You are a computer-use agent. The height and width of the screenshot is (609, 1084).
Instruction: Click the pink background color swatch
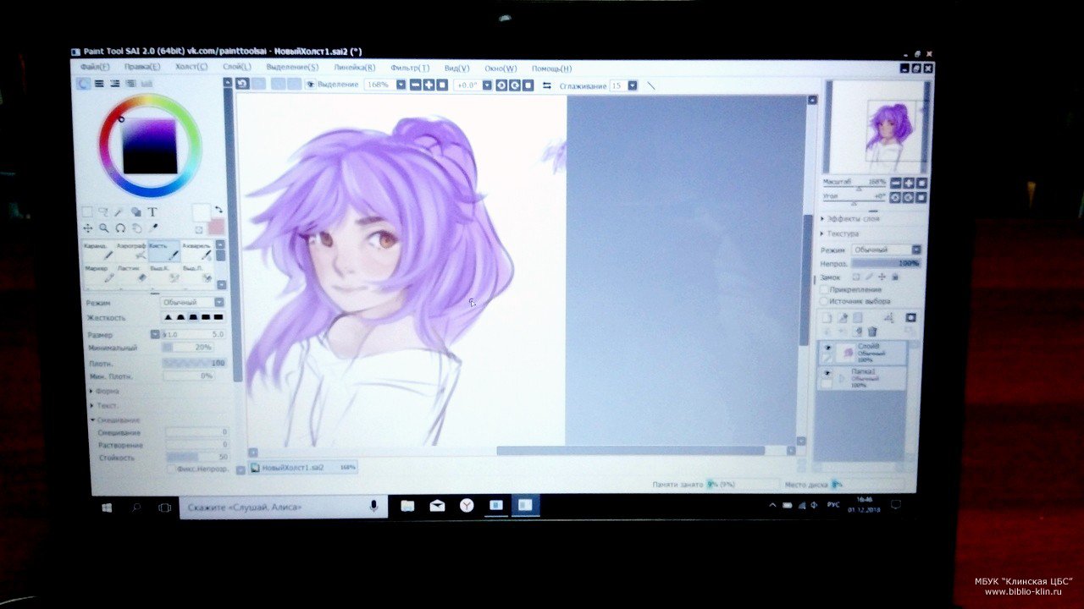pos(216,226)
